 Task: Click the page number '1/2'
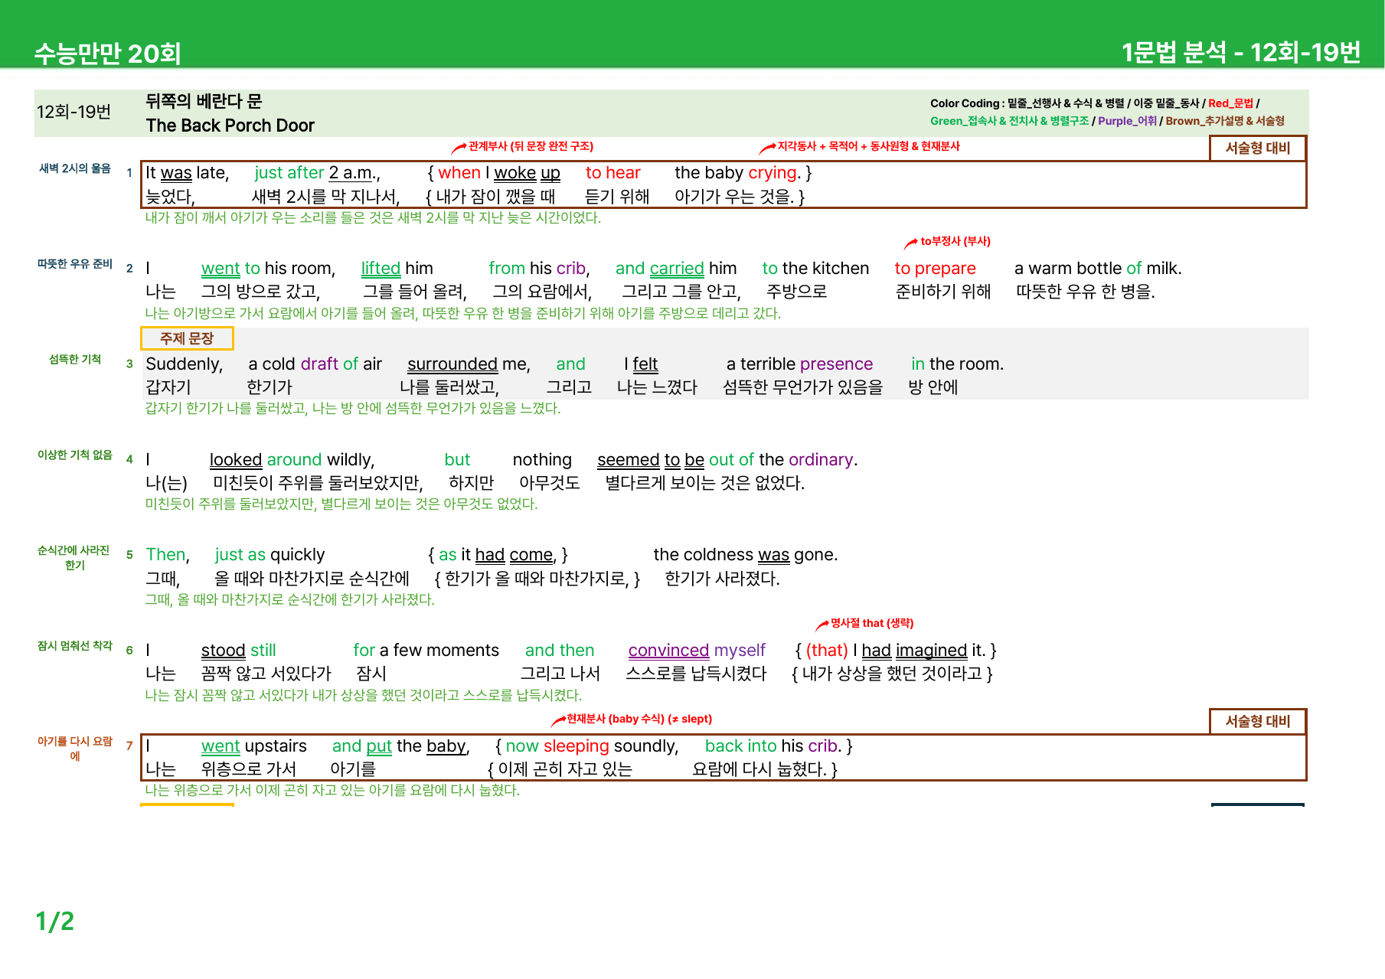[55, 922]
